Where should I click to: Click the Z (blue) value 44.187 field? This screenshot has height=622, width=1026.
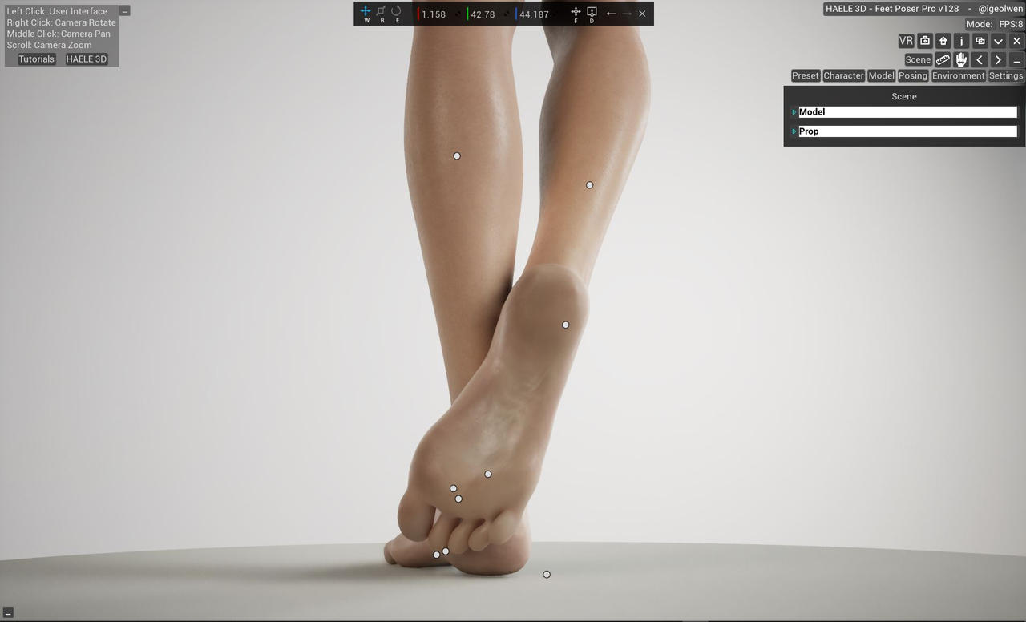point(534,14)
